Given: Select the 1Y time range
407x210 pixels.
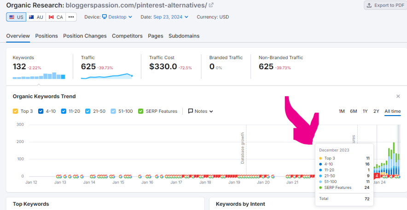Looking at the screenshot, I should pyautogui.click(x=365, y=111).
